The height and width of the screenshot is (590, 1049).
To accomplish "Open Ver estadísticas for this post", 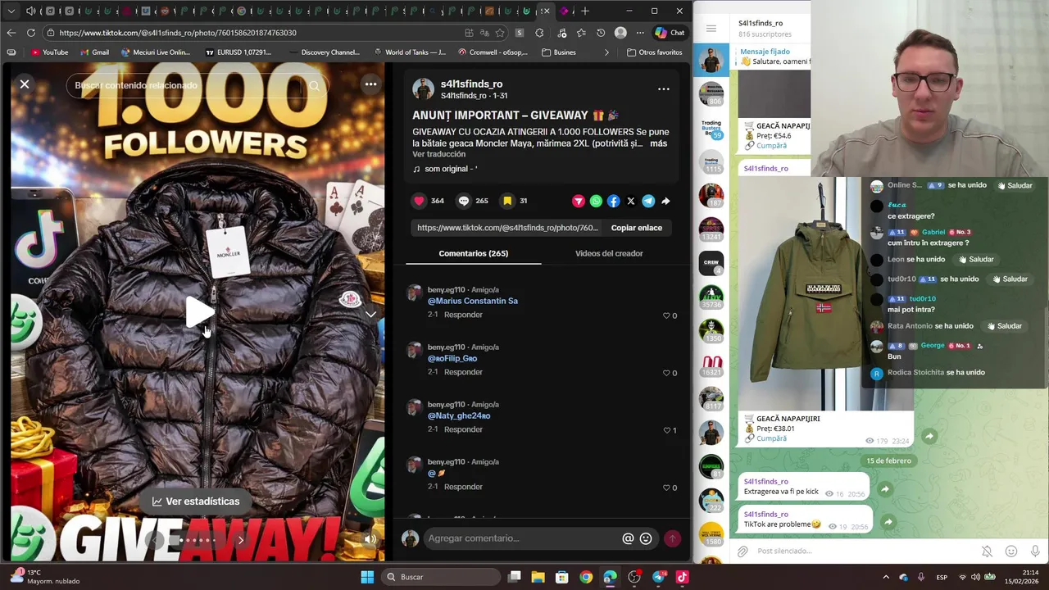I will pos(196,501).
